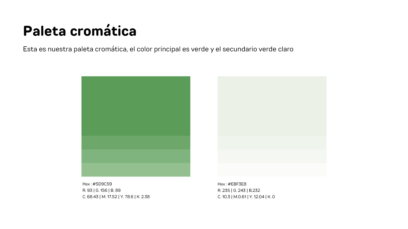Viewport: 408px width, 229px height.
Task: Pick the lightest green tint band under primary
Action: tap(136, 170)
